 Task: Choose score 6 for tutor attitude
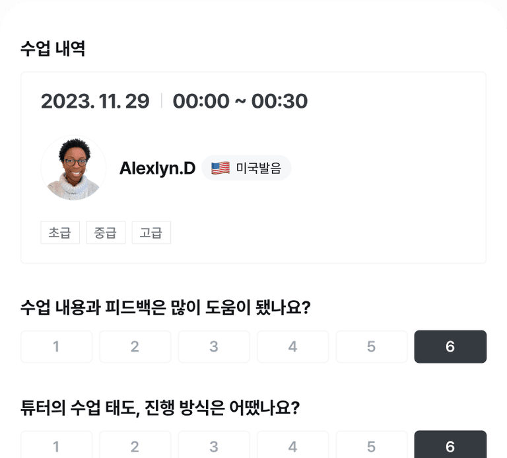pos(450,445)
